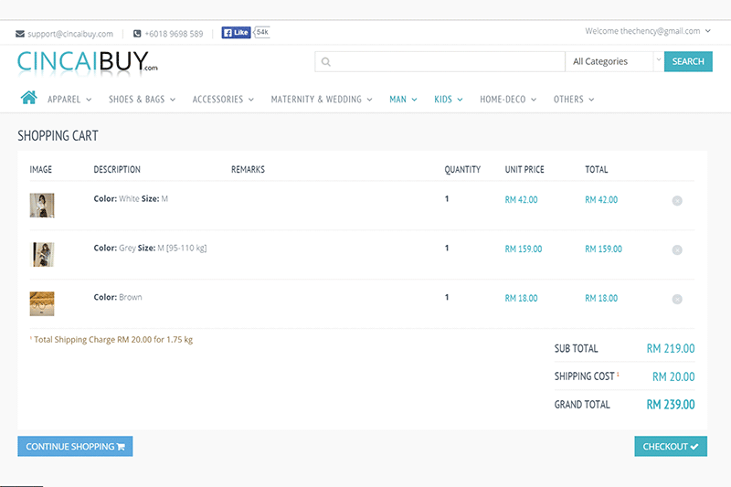This screenshot has width=731, height=487.
Task: Click the RM 159.00 unit price
Action: click(x=524, y=249)
